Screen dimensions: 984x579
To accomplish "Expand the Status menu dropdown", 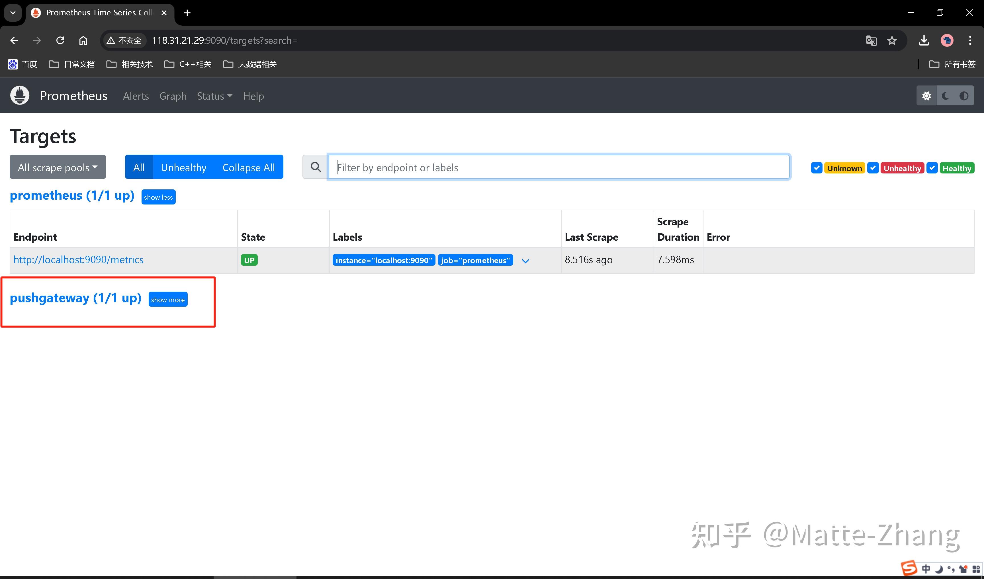I will [x=214, y=96].
